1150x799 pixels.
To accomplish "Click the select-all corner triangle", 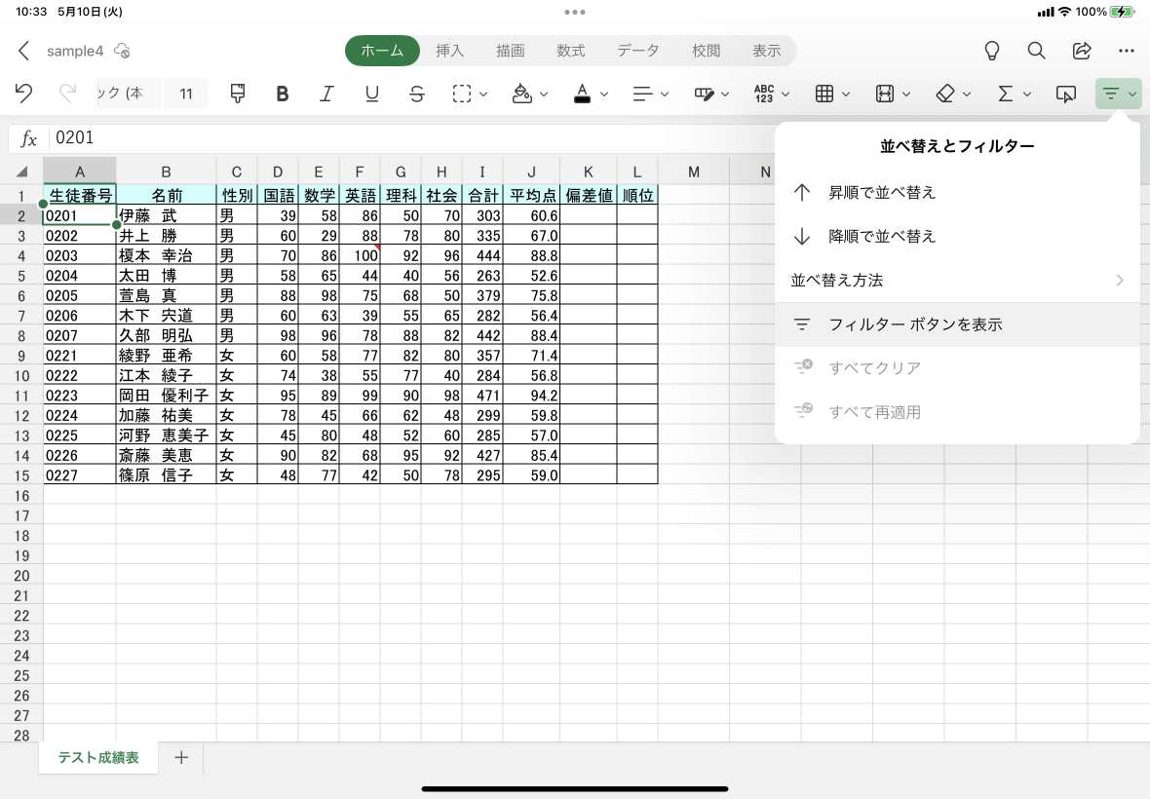I will pyautogui.click(x=22, y=171).
